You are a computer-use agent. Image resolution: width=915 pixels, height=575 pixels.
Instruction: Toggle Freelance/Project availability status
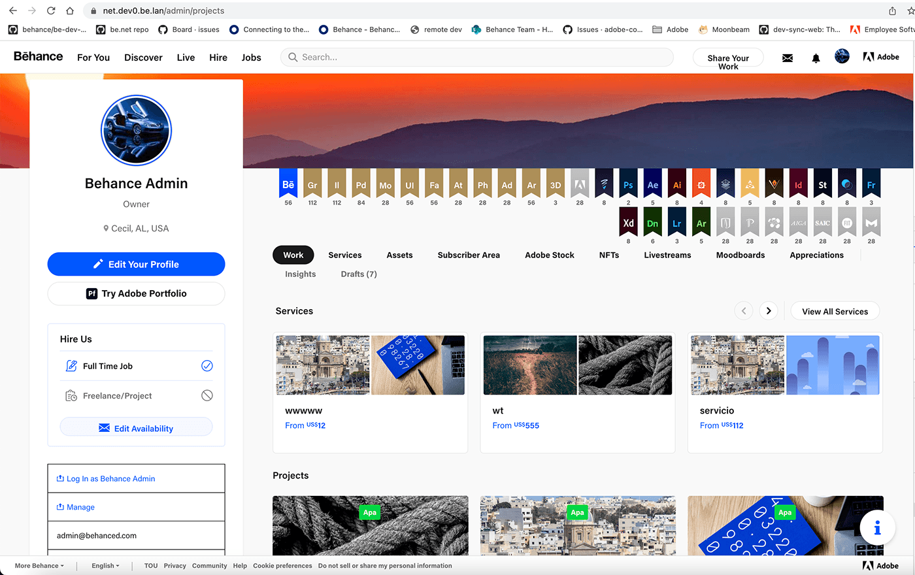[207, 395]
